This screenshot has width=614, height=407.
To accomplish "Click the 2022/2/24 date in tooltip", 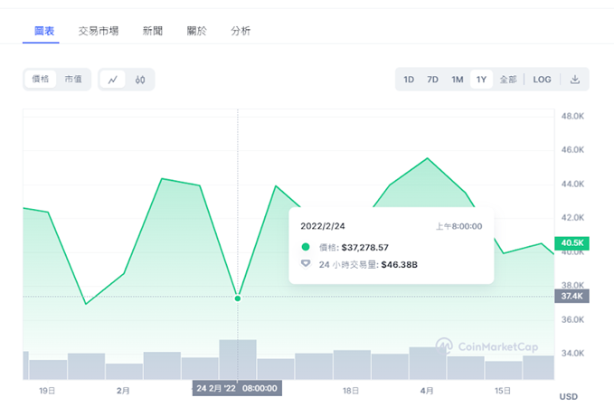I will click(323, 226).
